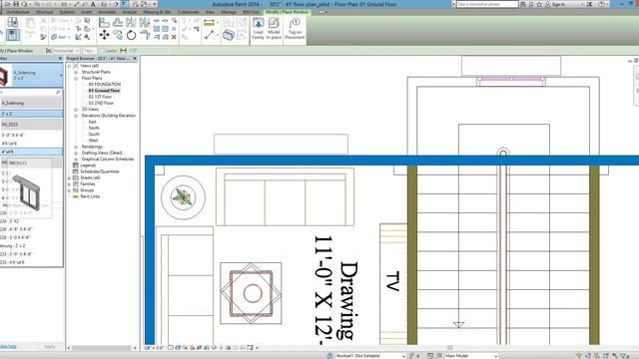Click the search field in title bar
The height and width of the screenshot is (359, 639).
tap(487, 4)
